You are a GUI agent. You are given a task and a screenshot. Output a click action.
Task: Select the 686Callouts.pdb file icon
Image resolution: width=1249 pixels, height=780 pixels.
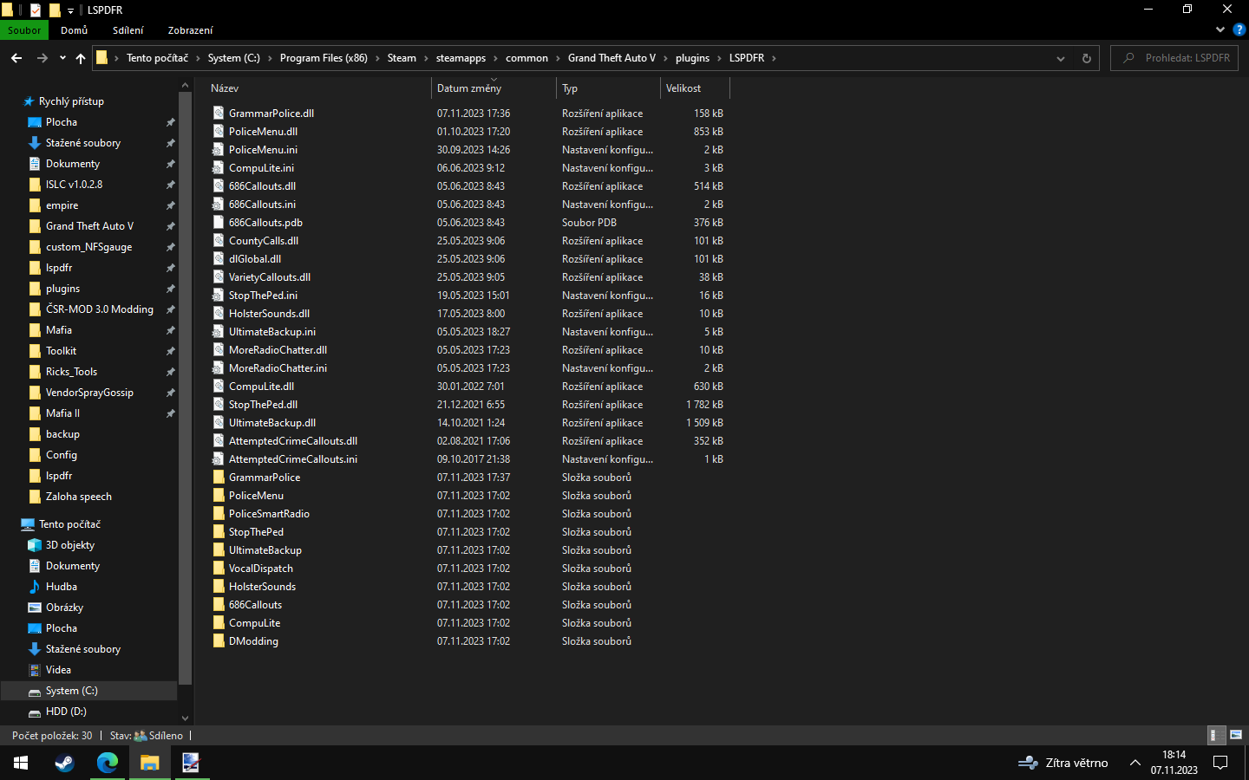click(219, 223)
